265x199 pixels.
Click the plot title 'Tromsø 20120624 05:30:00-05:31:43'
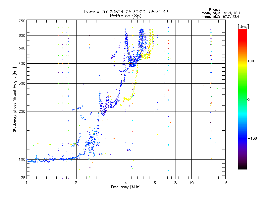click(x=126, y=12)
